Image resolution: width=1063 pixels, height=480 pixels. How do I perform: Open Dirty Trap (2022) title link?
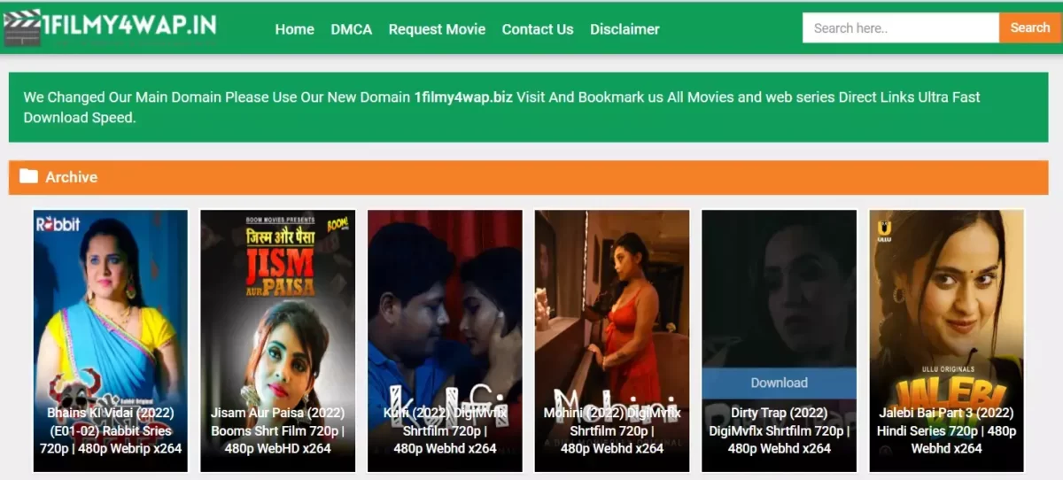point(779,430)
